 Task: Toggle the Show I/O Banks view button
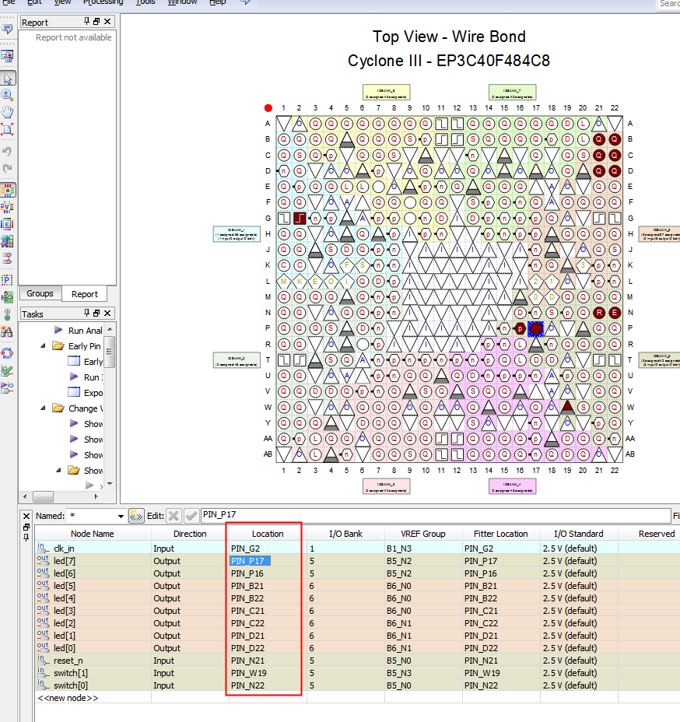[8, 190]
